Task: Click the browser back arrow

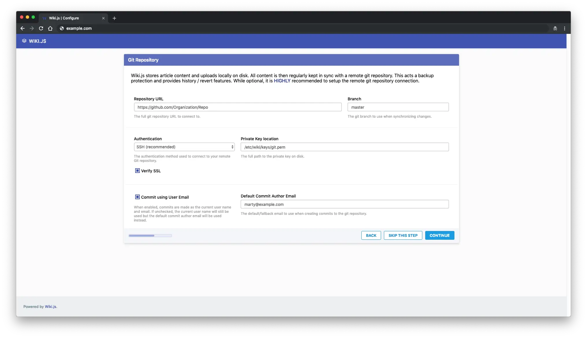Action: tap(23, 28)
